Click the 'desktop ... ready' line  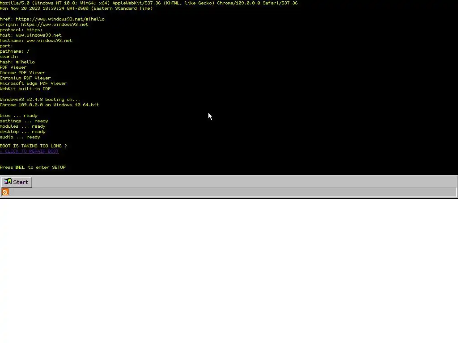(x=23, y=132)
